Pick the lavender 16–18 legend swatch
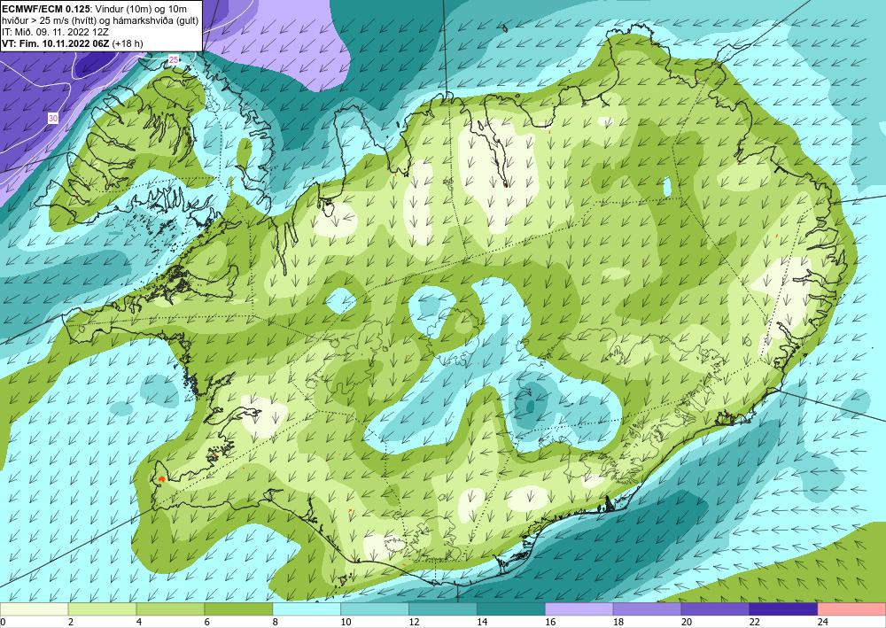Screen dimensions: 886x628 579,609
